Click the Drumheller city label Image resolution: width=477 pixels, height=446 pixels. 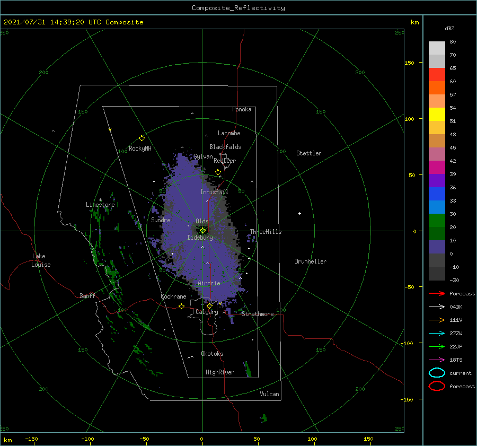pos(311,261)
